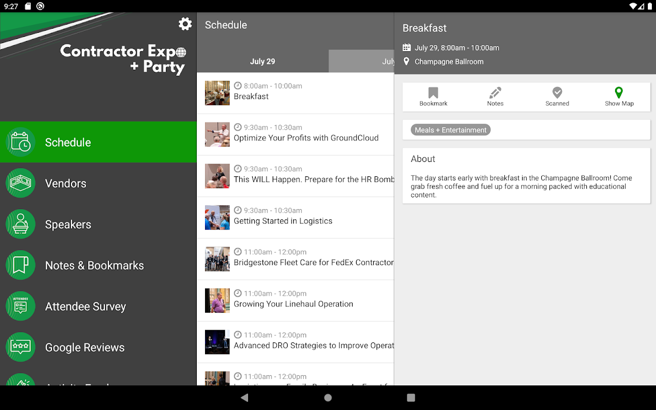Add Notes with the pencil icon

coord(495,96)
